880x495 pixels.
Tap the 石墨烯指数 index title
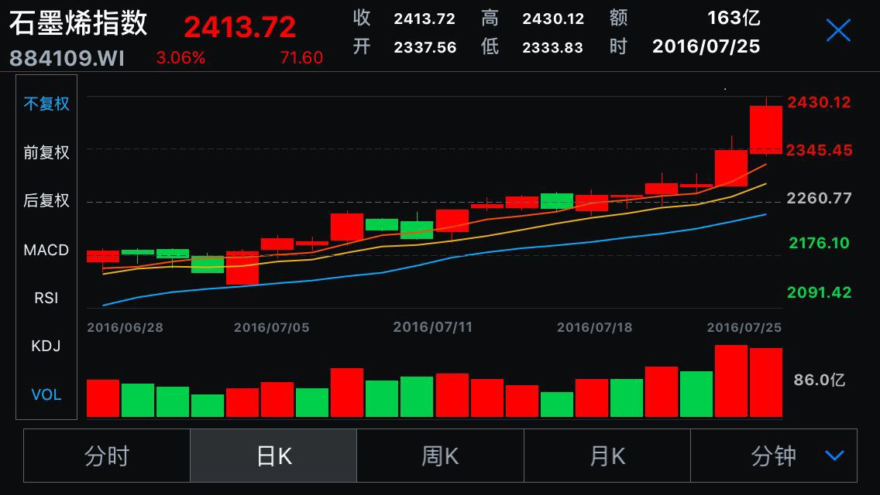point(78,23)
